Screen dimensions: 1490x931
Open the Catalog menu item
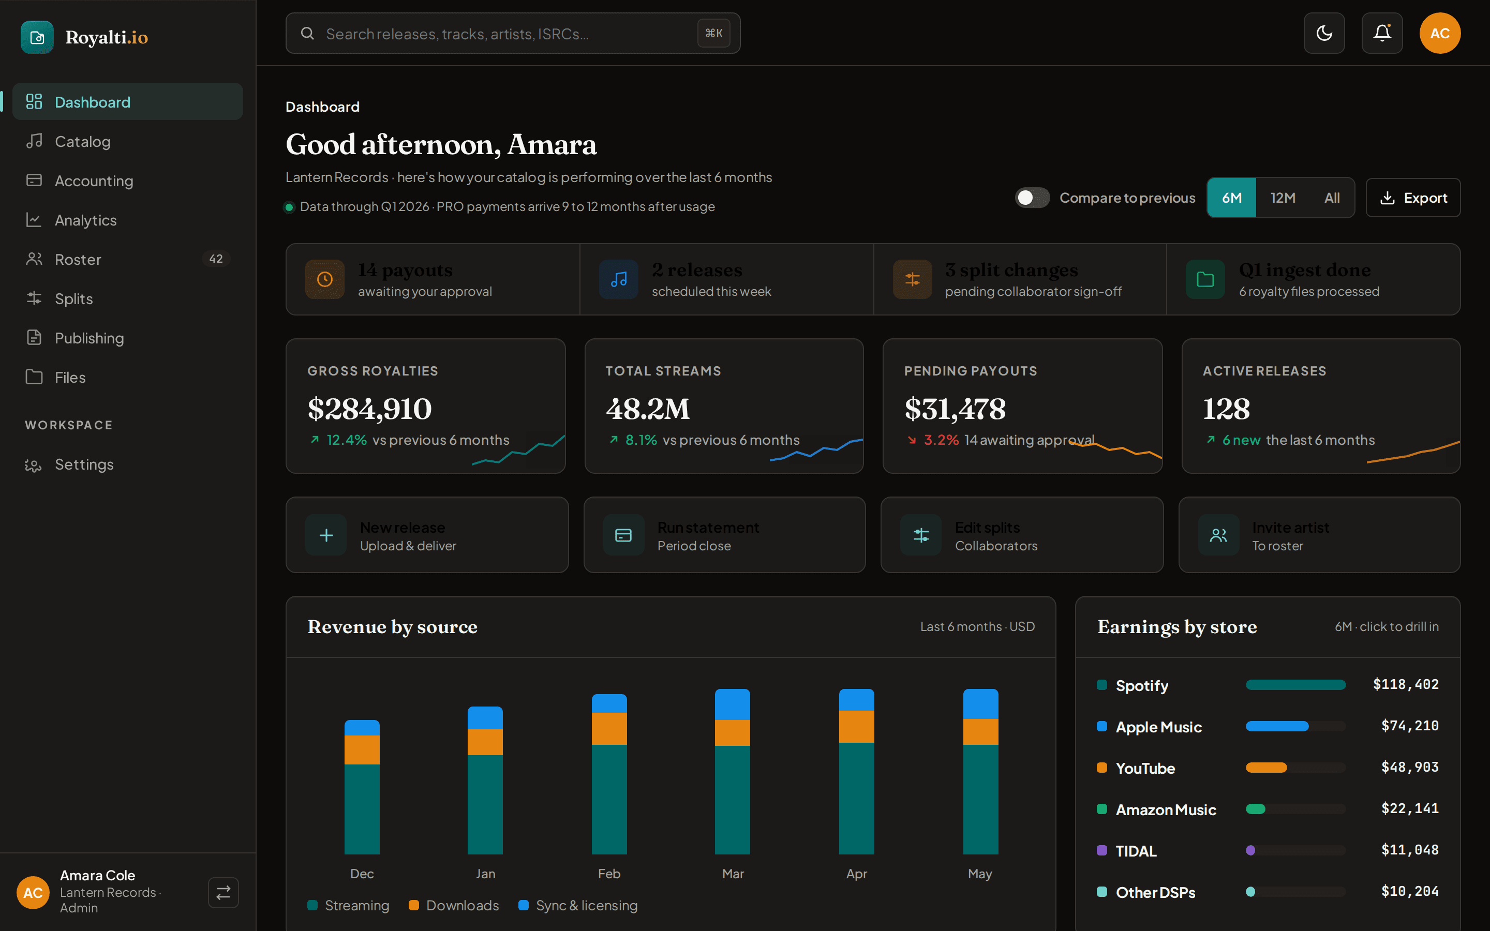[x=127, y=141]
